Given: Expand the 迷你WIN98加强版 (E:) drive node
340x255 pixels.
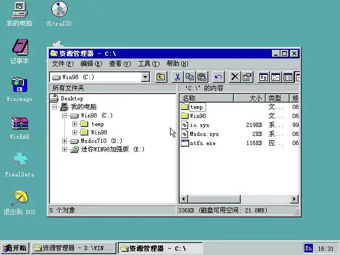Looking at the screenshot, I should (64, 149).
